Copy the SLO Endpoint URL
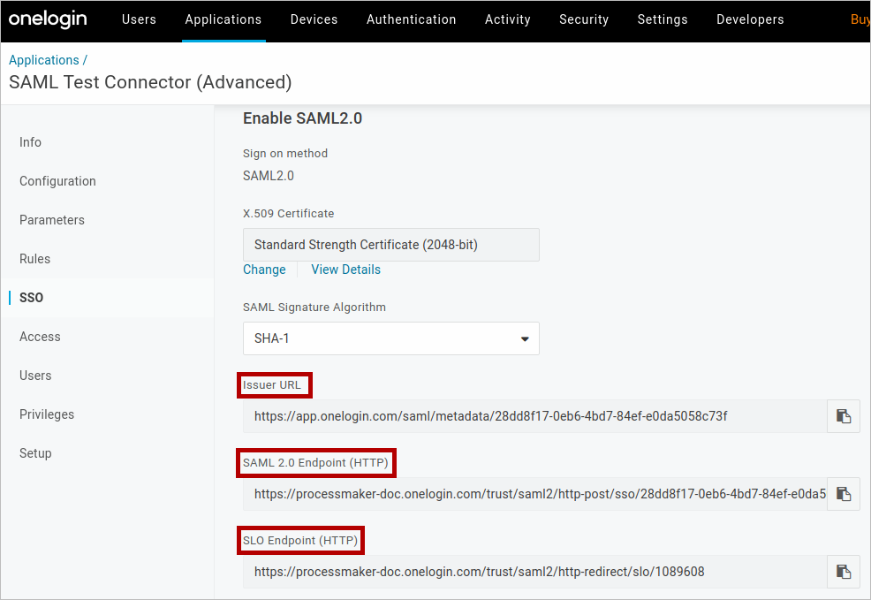This screenshot has width=871, height=600. click(x=844, y=572)
